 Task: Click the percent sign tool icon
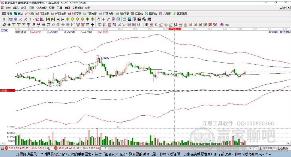(156, 25)
